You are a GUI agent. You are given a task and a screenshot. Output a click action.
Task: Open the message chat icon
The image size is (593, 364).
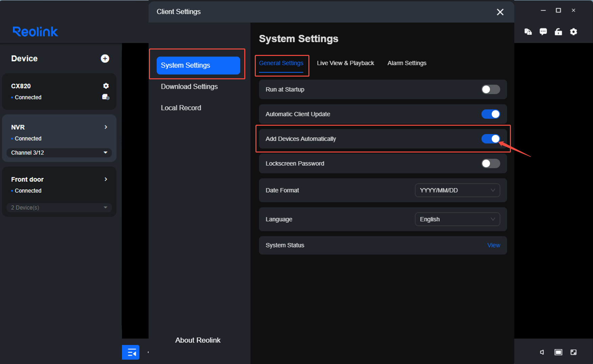(543, 32)
